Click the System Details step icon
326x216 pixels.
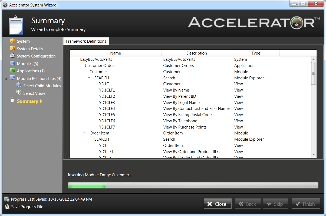12,48
